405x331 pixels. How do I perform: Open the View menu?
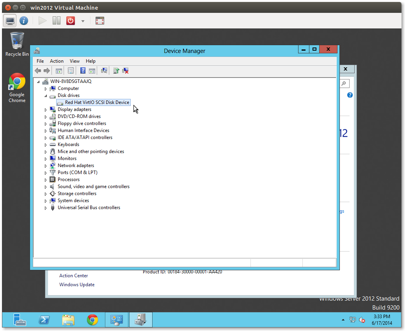point(75,61)
